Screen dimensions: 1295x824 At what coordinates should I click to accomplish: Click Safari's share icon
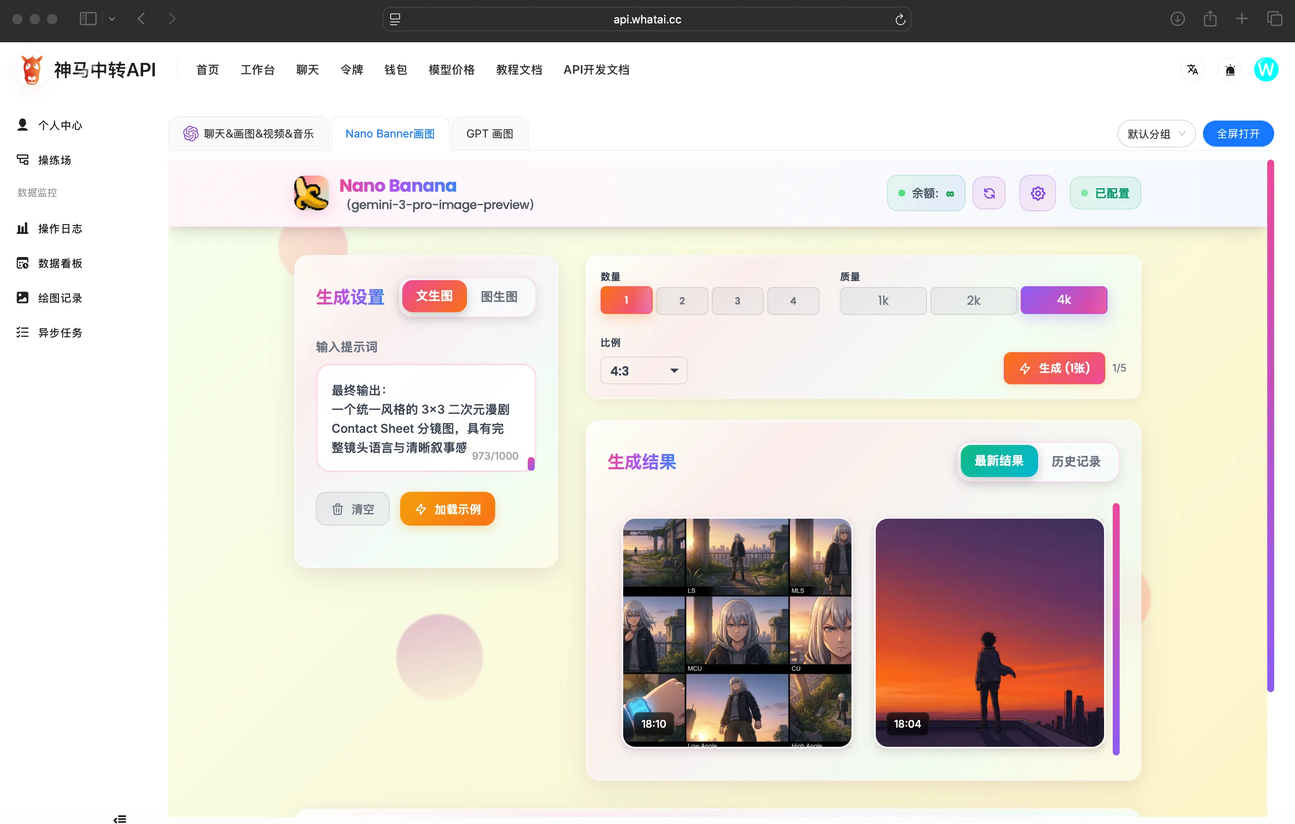pos(1210,19)
